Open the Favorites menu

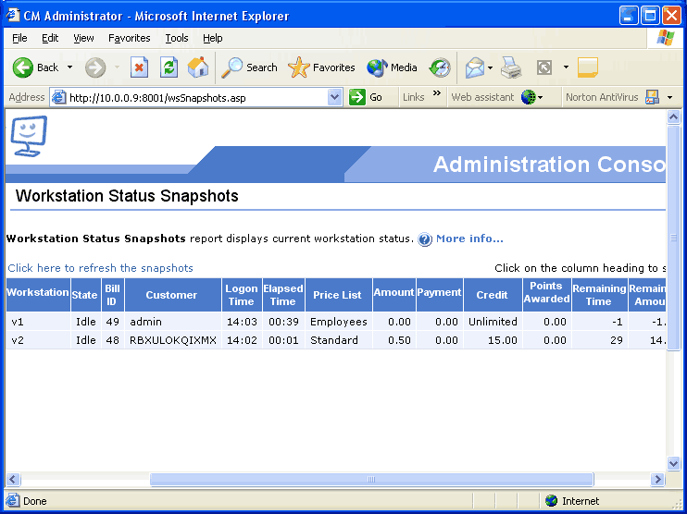coord(130,38)
